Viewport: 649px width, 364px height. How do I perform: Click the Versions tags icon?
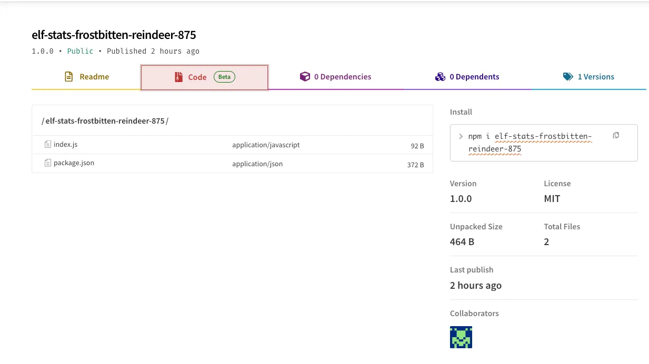(568, 77)
